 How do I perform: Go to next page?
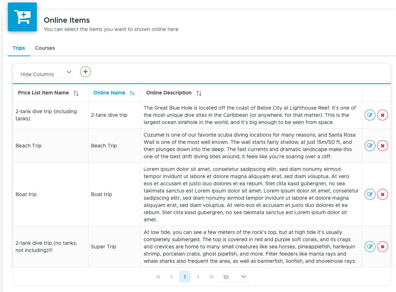(x=198, y=277)
